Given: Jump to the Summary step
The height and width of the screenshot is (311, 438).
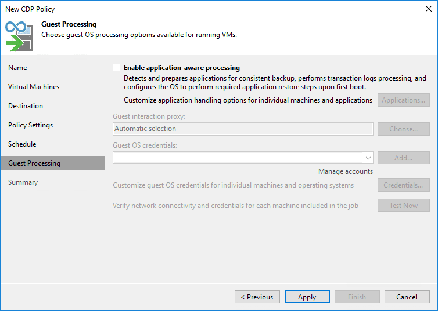Looking at the screenshot, I should (23, 182).
